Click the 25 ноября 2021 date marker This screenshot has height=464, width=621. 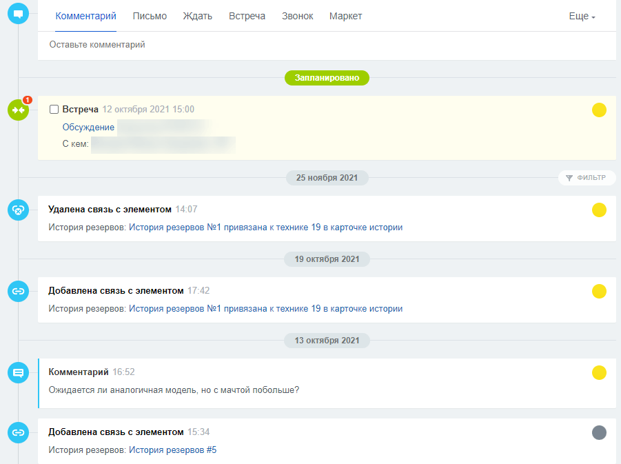click(327, 178)
